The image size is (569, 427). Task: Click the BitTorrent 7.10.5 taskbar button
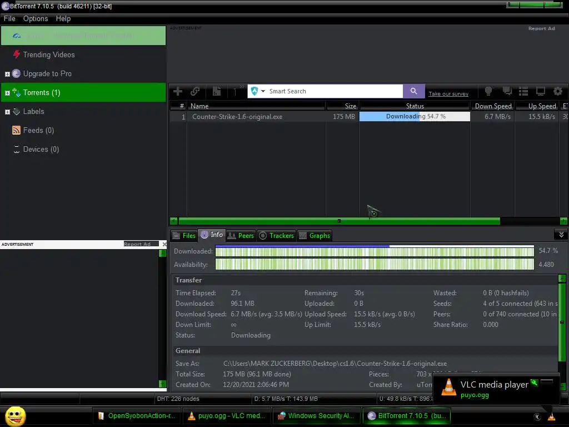(x=407, y=416)
